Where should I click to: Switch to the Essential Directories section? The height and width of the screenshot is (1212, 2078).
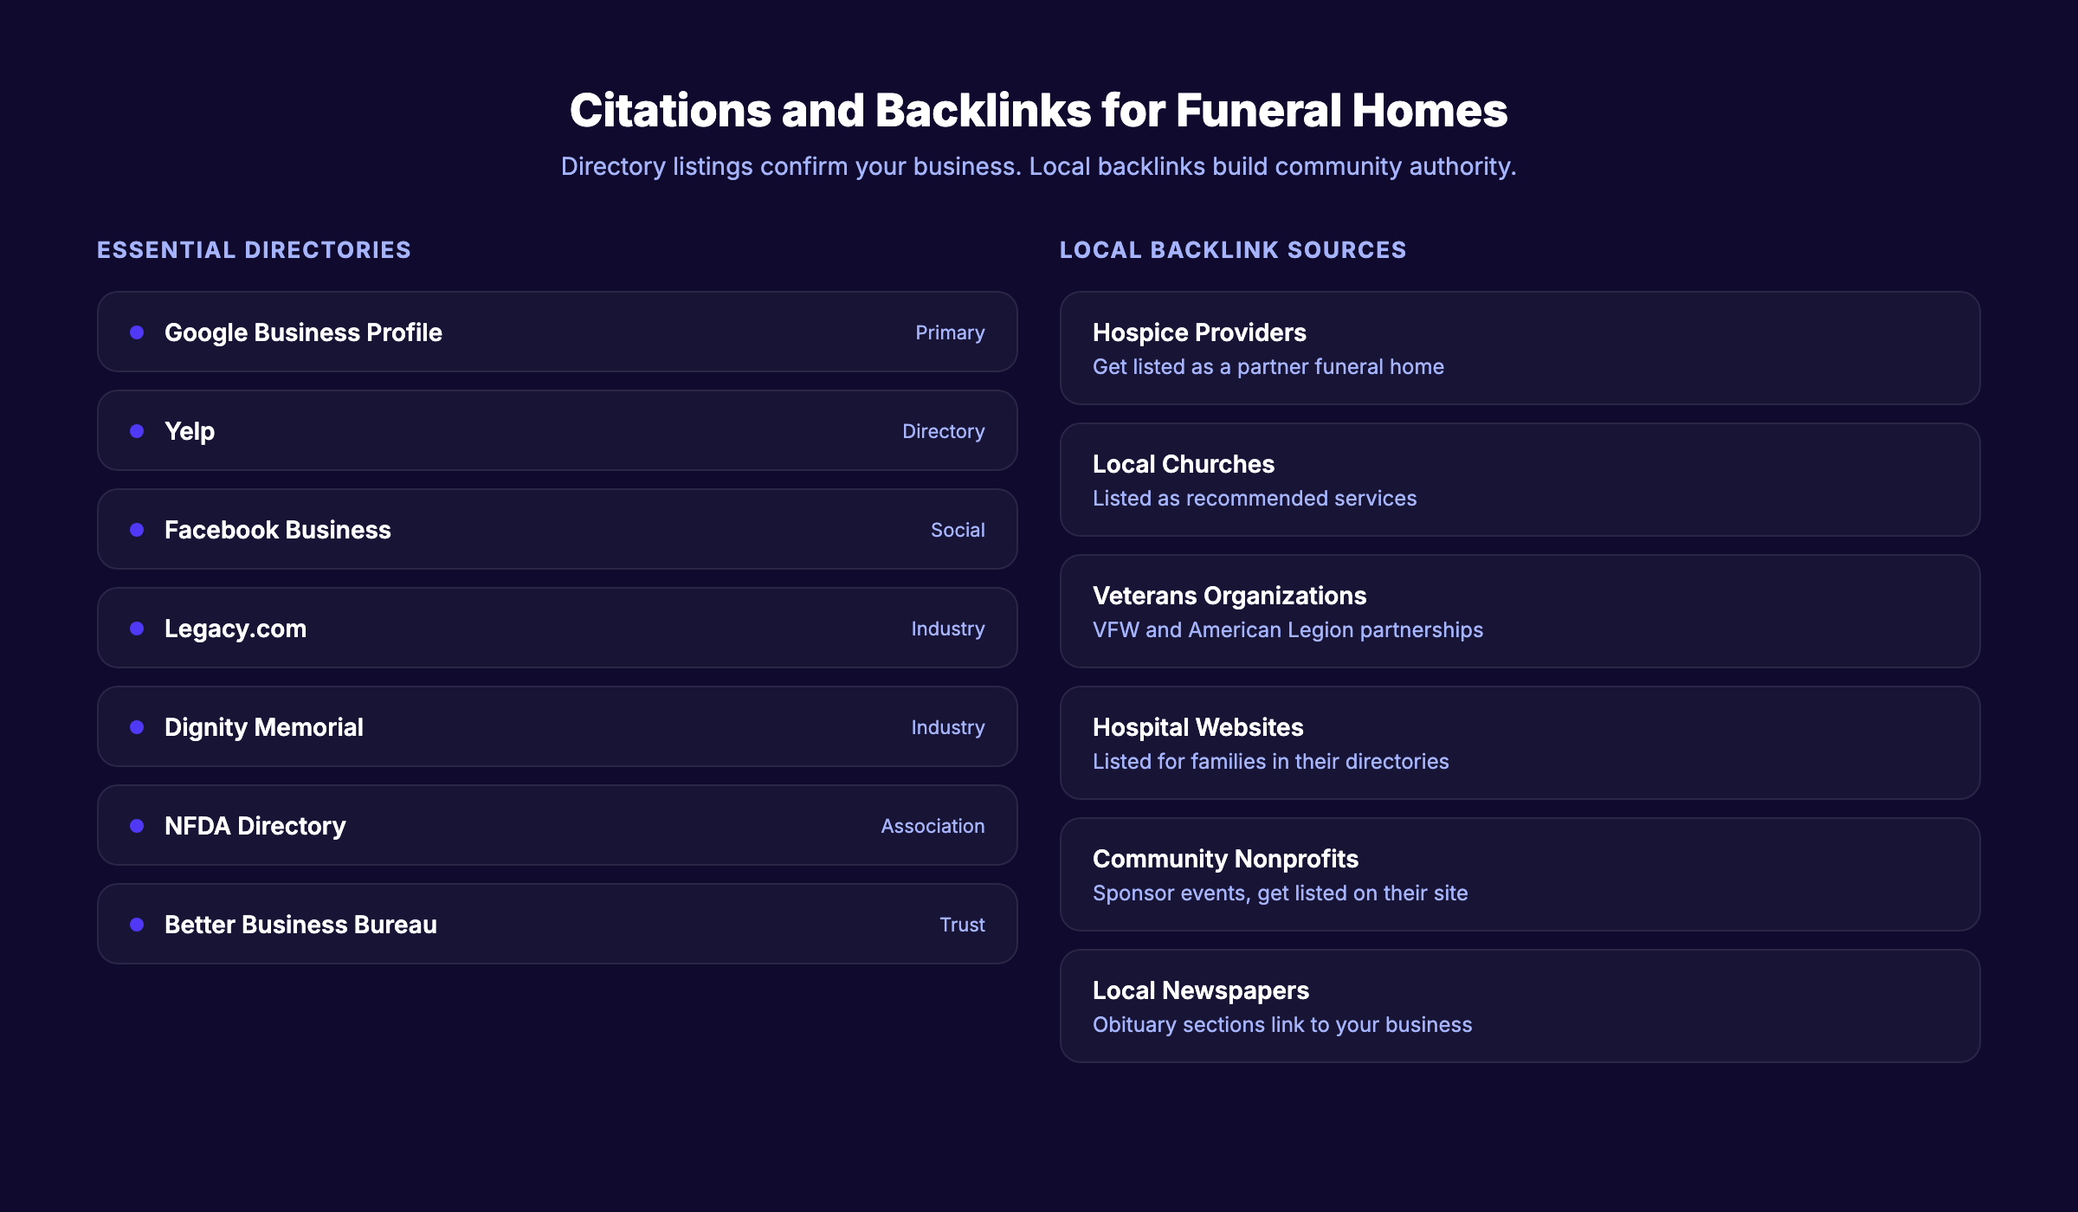255,249
